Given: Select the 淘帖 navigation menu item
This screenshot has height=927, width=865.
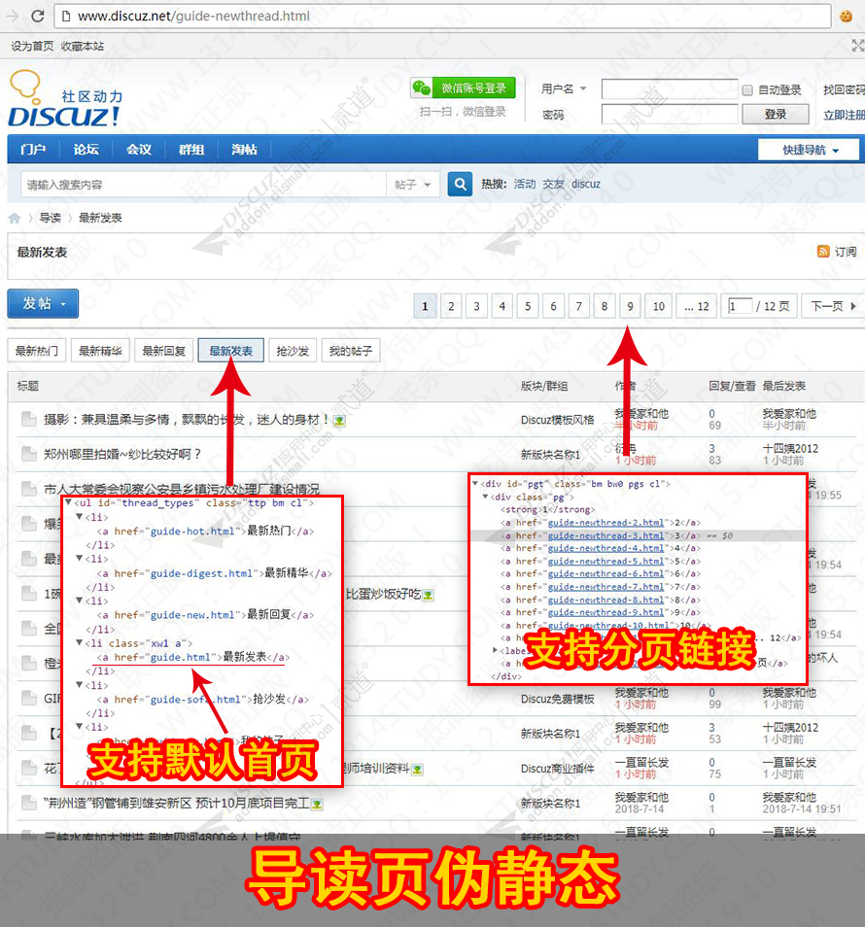Looking at the screenshot, I should [x=244, y=149].
